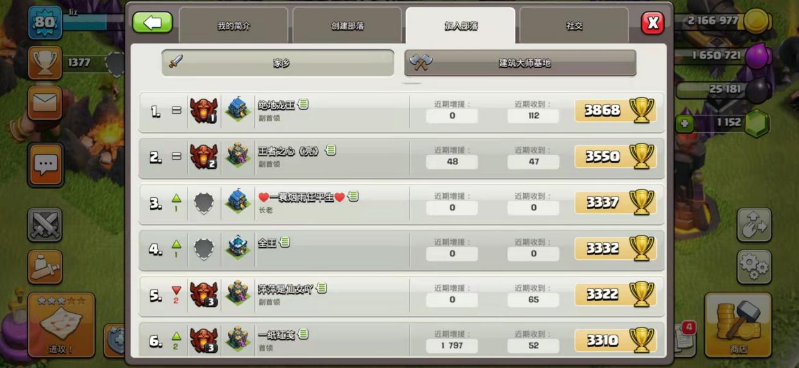Switch to the 建筑大师基地 builder base toggle
This screenshot has height=368, width=799.
click(520, 63)
